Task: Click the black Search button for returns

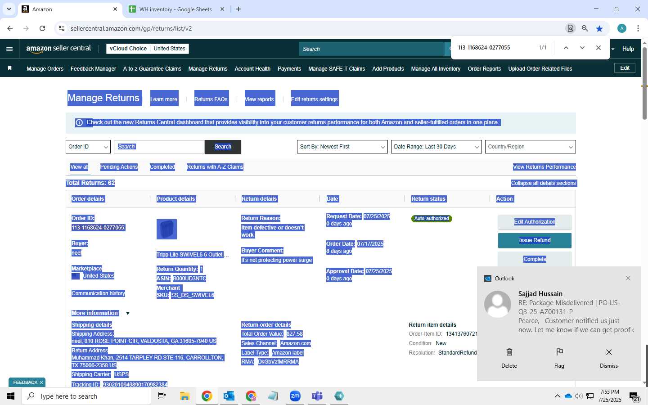Action: (223, 147)
